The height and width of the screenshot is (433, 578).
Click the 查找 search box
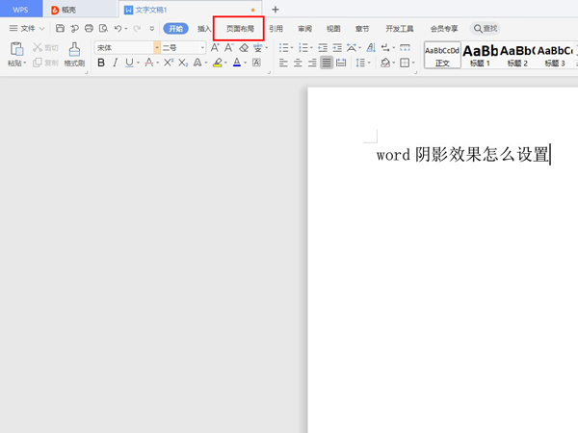pyautogui.click(x=485, y=29)
